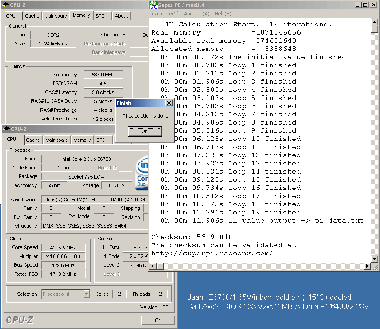Click the Super PI horizontal scrollbar right arrow
The height and width of the screenshot is (329, 380).
(x=367, y=266)
